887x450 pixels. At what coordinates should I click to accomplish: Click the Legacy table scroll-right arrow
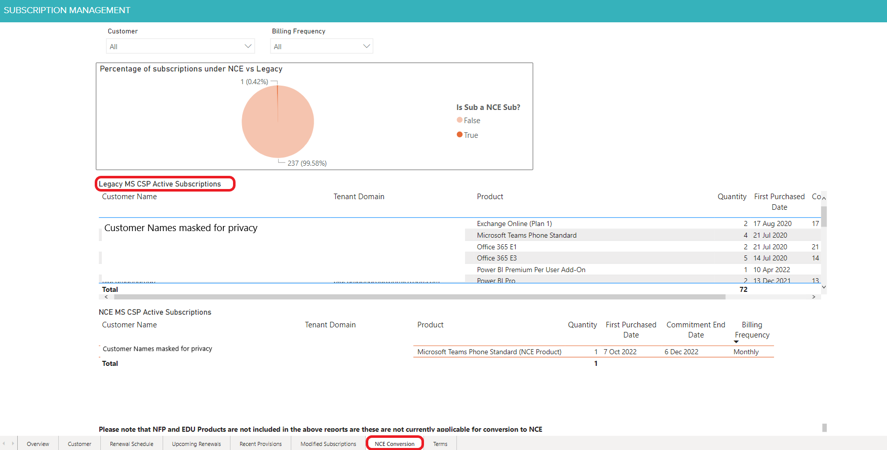click(x=814, y=297)
